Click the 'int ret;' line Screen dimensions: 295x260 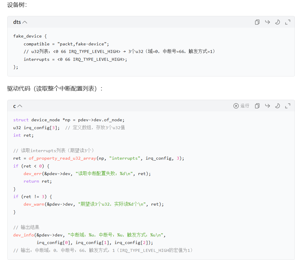pyautogui.click(x=23, y=135)
